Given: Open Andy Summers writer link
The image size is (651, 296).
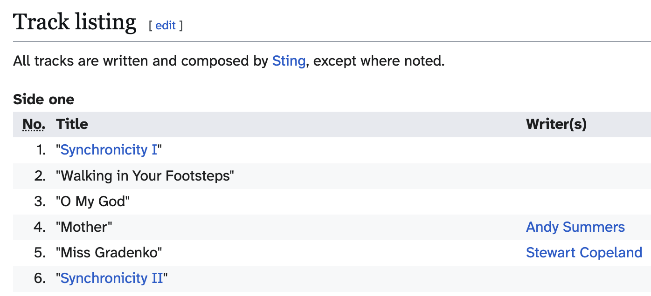Looking at the screenshot, I should click(575, 227).
